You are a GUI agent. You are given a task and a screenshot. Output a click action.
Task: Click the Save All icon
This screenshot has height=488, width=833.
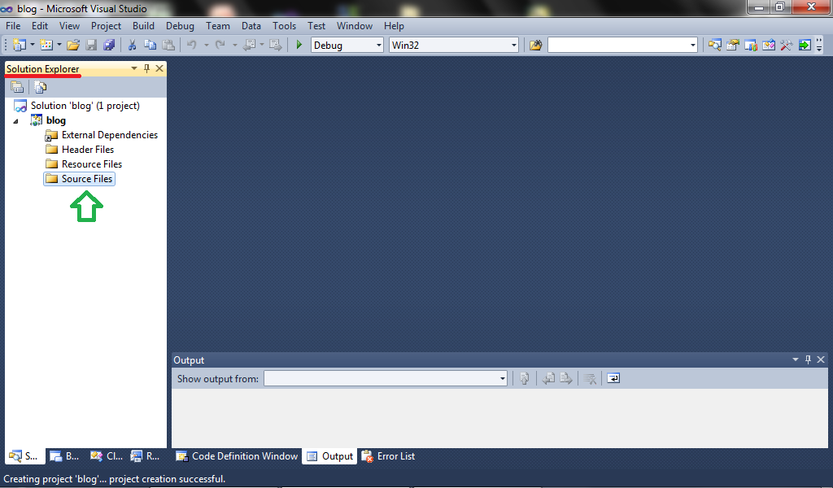[109, 45]
